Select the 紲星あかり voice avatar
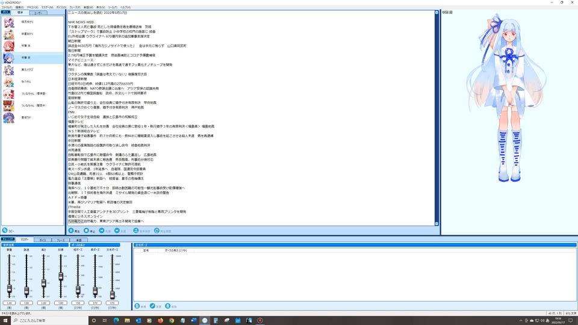This screenshot has width=578, height=325. click(9, 34)
